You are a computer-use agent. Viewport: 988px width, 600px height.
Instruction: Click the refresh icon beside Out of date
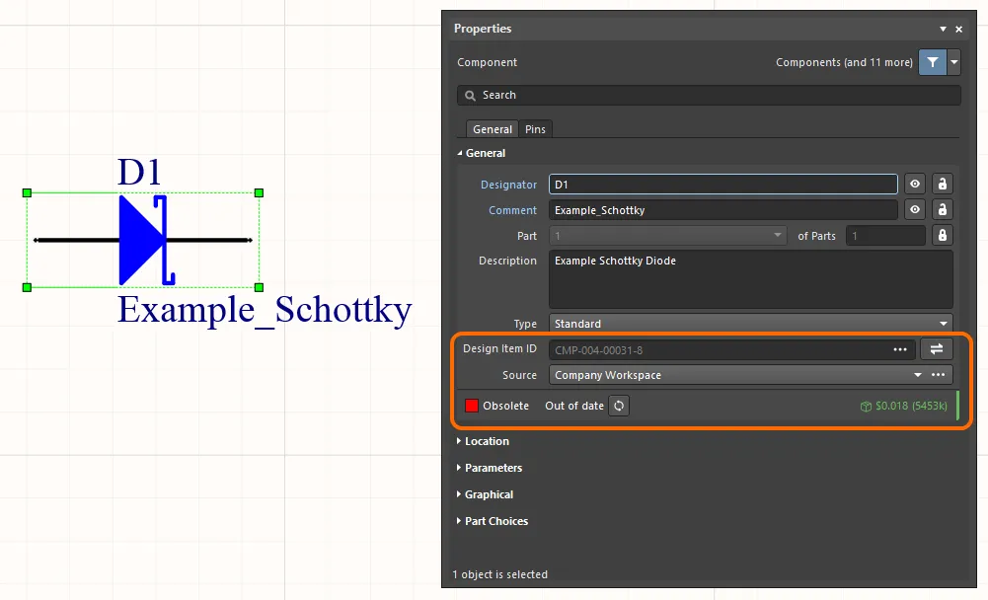point(619,406)
